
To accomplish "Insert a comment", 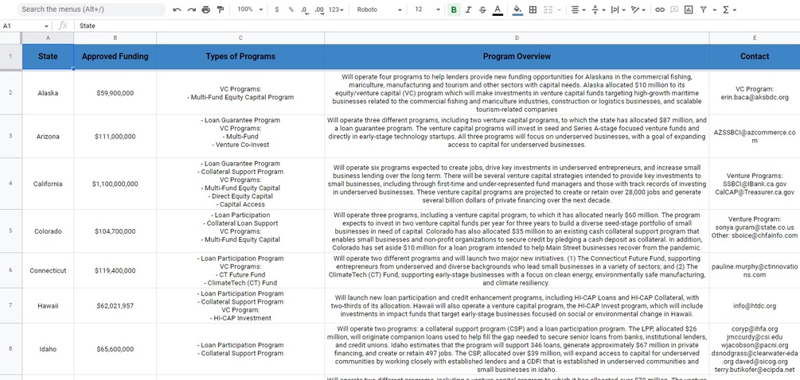I will click(x=674, y=10).
